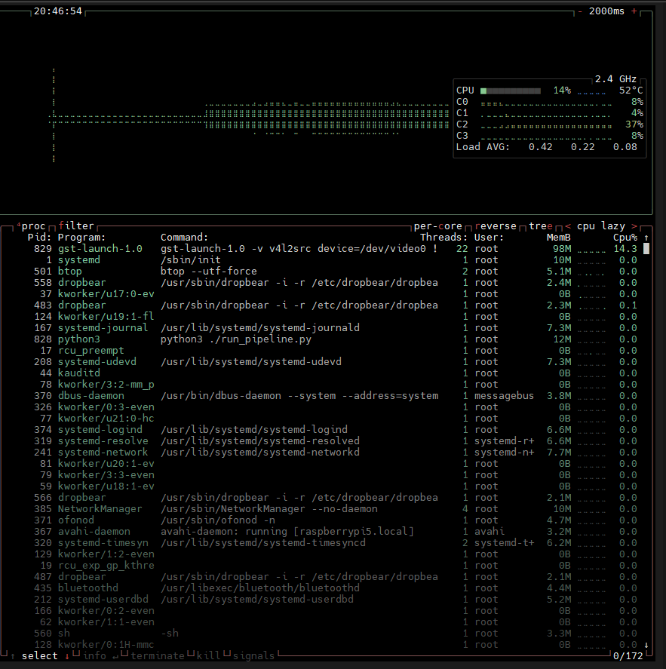The width and height of the screenshot is (666, 669).
Task: Click the User column header
Action: (489, 238)
